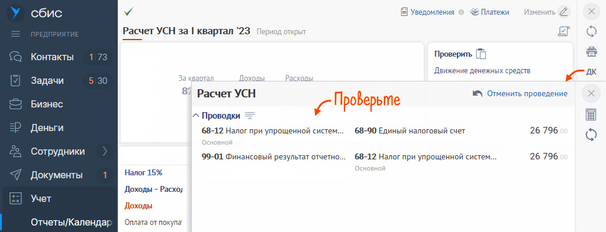
Task: Open the calculator icon in Расчет УСН panel
Action: pos(591,115)
